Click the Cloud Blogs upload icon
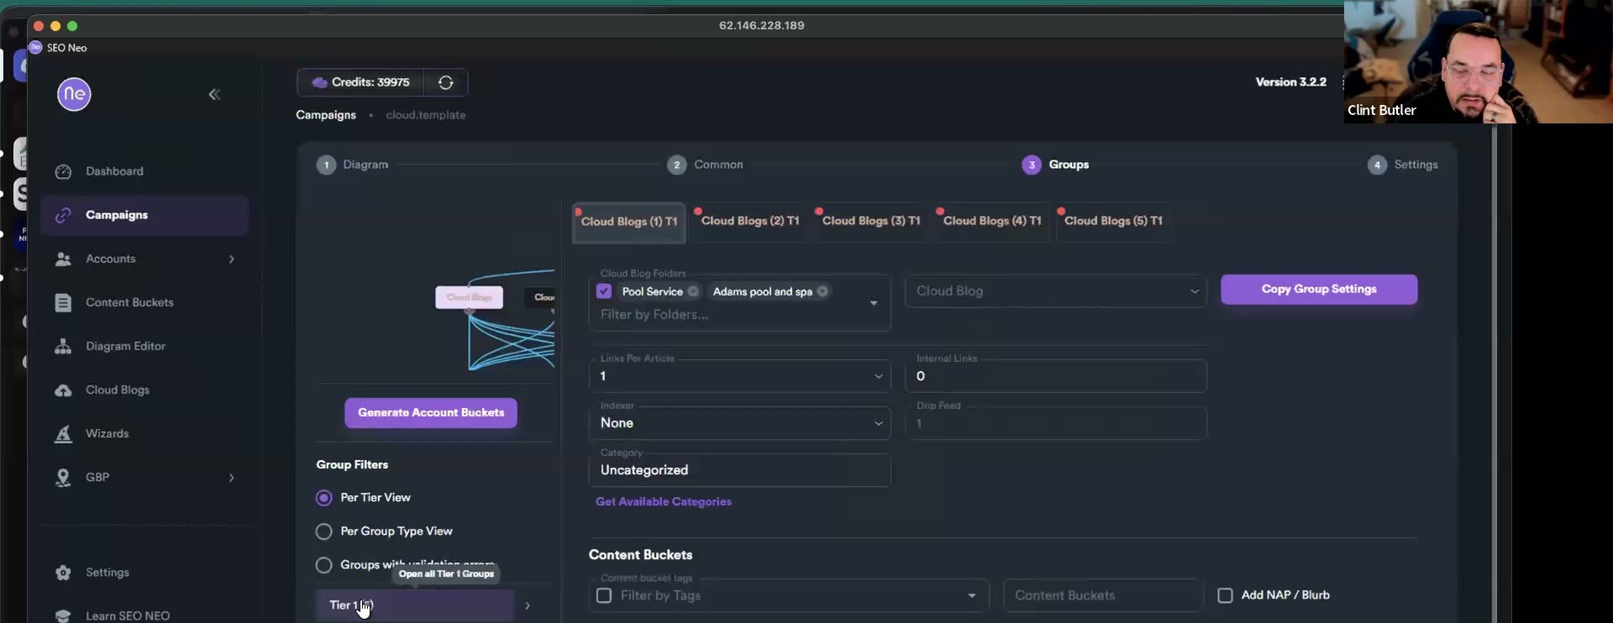This screenshot has height=623, width=1613. pos(63,390)
